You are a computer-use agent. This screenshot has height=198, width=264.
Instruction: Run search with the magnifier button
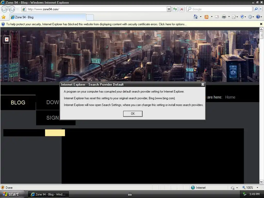pos(256,9)
